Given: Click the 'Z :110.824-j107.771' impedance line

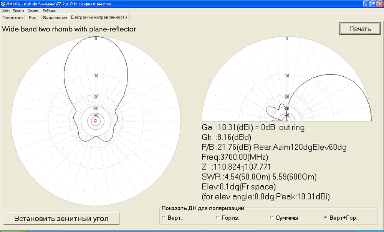Looking at the screenshot, I should (x=236, y=167).
